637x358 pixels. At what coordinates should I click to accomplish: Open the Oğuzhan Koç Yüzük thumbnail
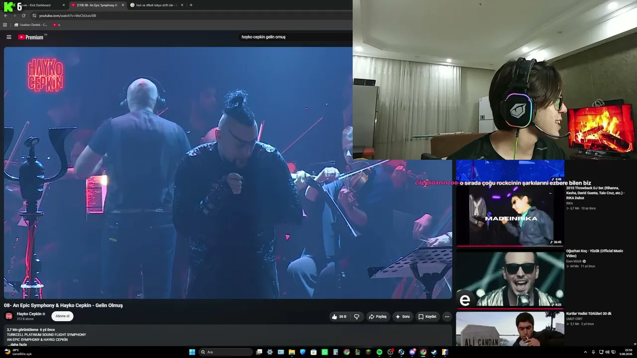[x=510, y=279]
